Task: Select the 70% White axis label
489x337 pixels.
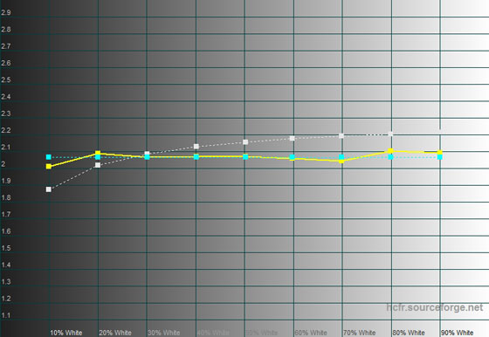Action: click(x=359, y=333)
